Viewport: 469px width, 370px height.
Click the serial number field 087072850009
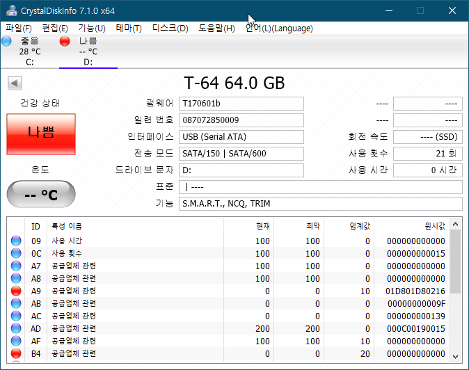241,120
